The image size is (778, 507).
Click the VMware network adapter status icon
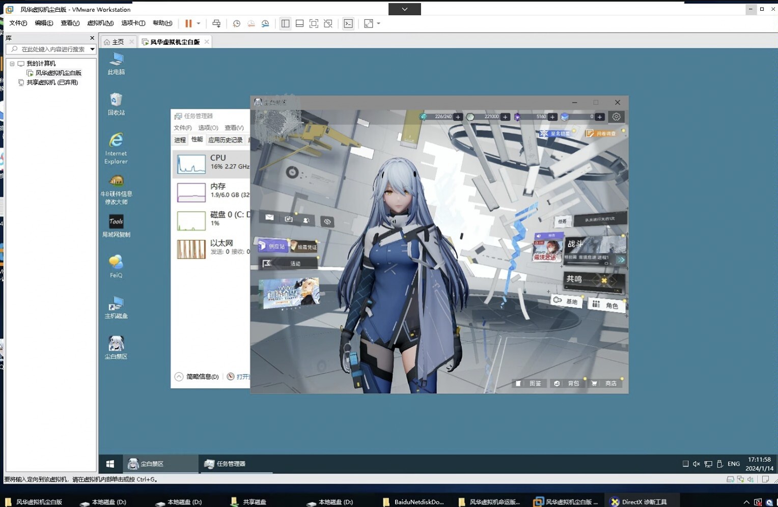[x=740, y=479]
